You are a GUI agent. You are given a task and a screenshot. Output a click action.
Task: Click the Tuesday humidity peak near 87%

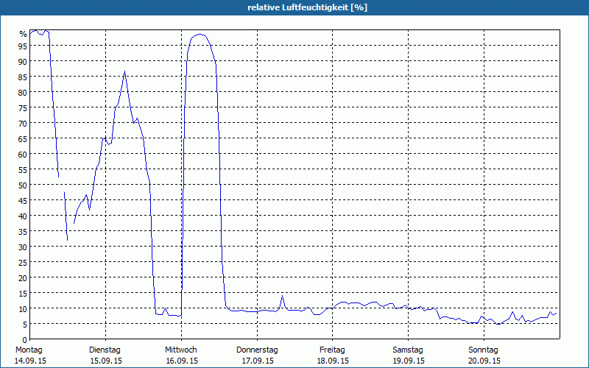(x=124, y=71)
